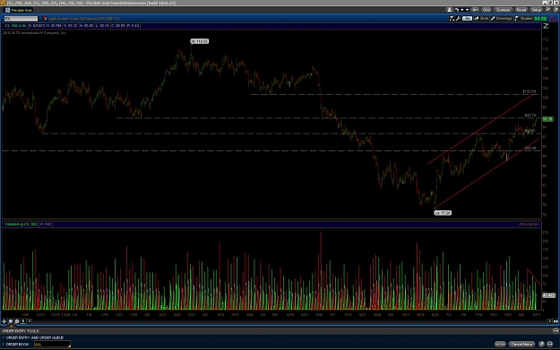Image resolution: width=560 pixels, height=350 pixels.
Task: Click the share chart icon
Action: [452, 19]
